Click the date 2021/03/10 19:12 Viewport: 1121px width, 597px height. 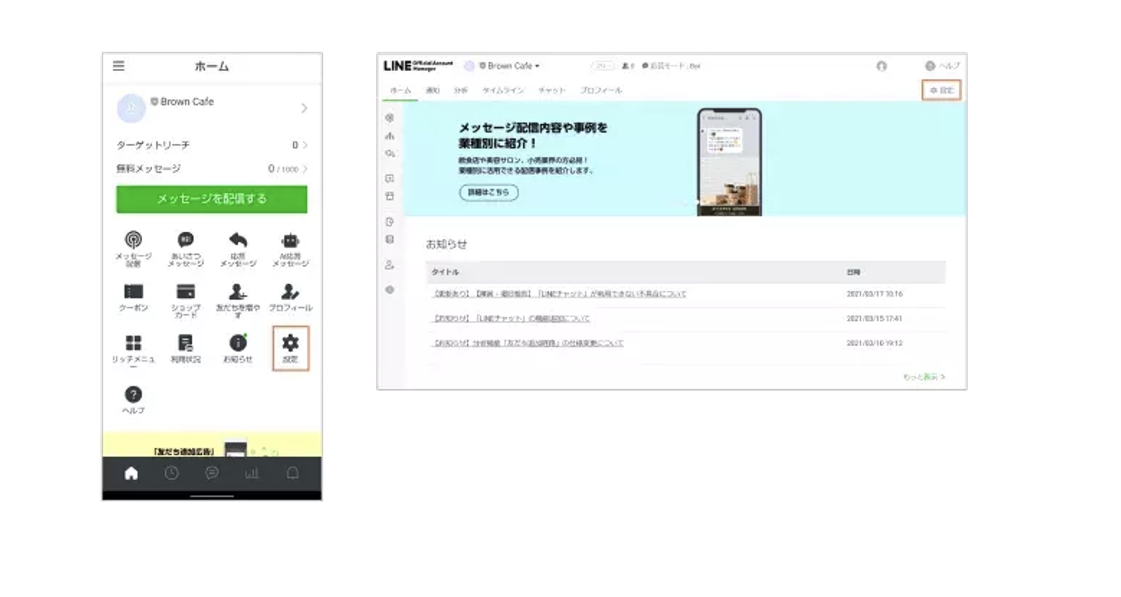point(874,343)
